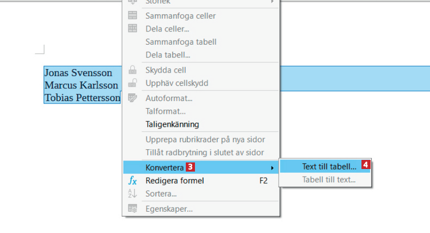Choose Dela tabell... from the menu

click(x=168, y=55)
